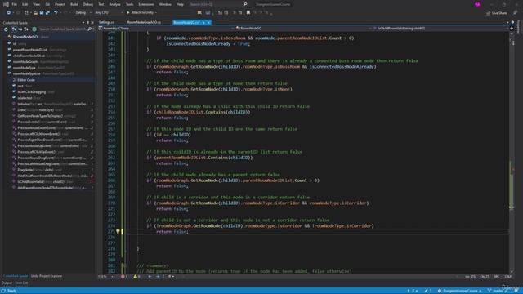The width and height of the screenshot is (523, 294).
Task: Click the Visual Studio logo icon
Action: pos(6,4)
